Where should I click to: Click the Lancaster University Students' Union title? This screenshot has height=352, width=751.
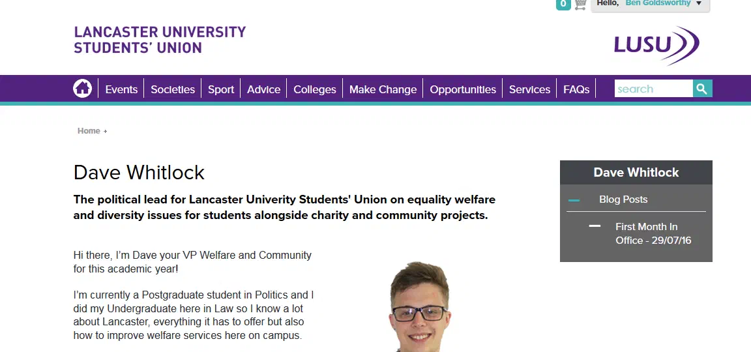(160, 40)
